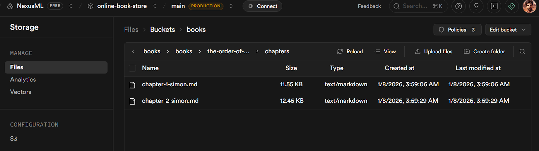Screen dimensions: 539x151
Task: Open chapter-1-simon.md file row
Action: click(169, 85)
